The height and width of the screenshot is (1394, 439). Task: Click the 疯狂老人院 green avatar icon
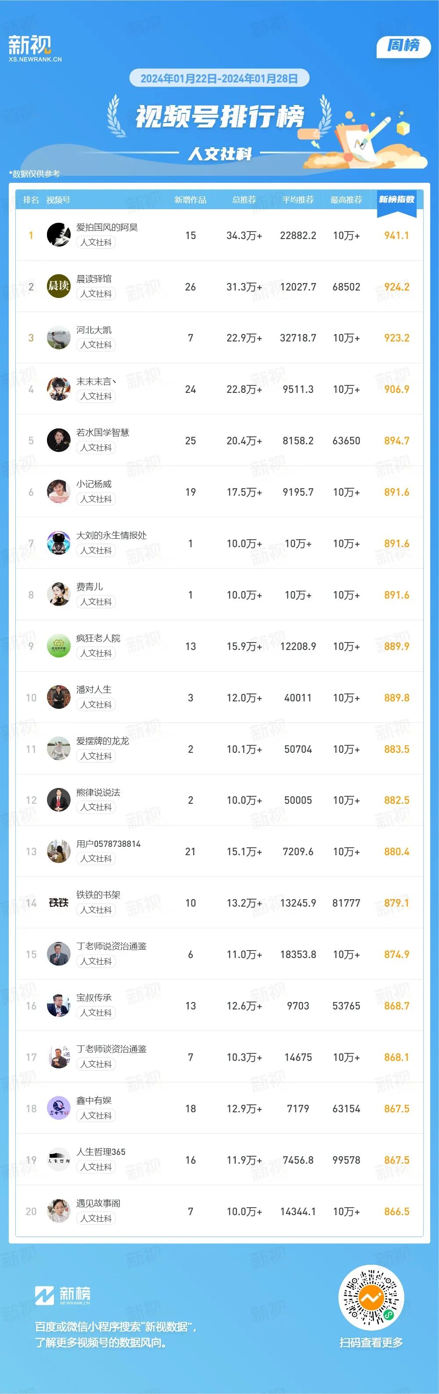58,646
